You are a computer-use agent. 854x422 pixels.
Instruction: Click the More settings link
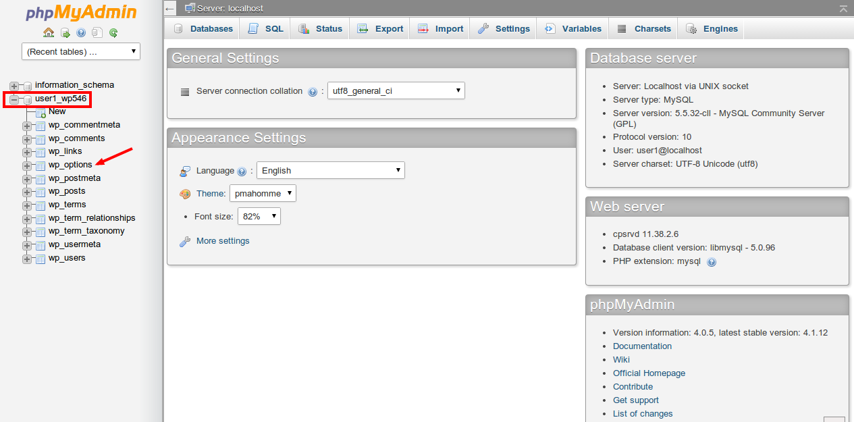pyautogui.click(x=223, y=240)
